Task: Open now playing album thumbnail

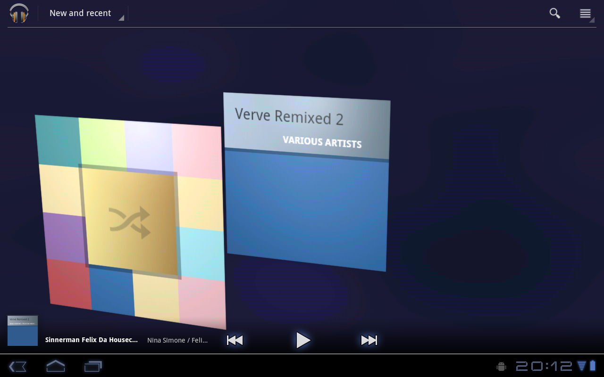Action: [23, 331]
